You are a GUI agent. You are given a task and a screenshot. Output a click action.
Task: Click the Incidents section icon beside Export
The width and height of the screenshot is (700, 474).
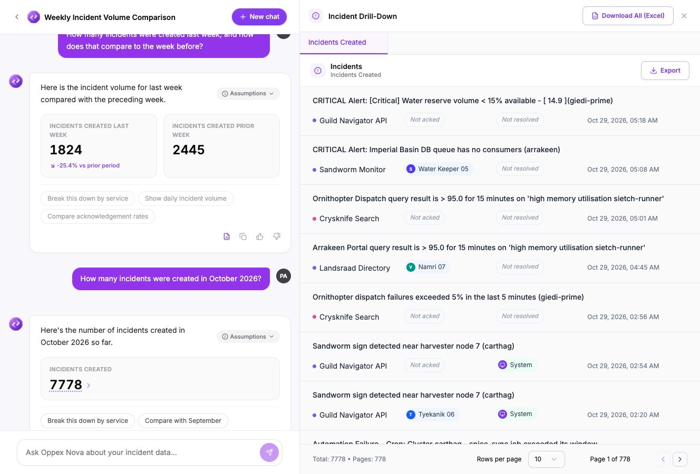coord(318,71)
